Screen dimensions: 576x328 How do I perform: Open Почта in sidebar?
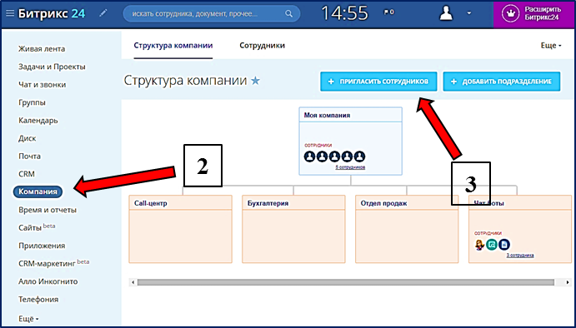(x=29, y=157)
